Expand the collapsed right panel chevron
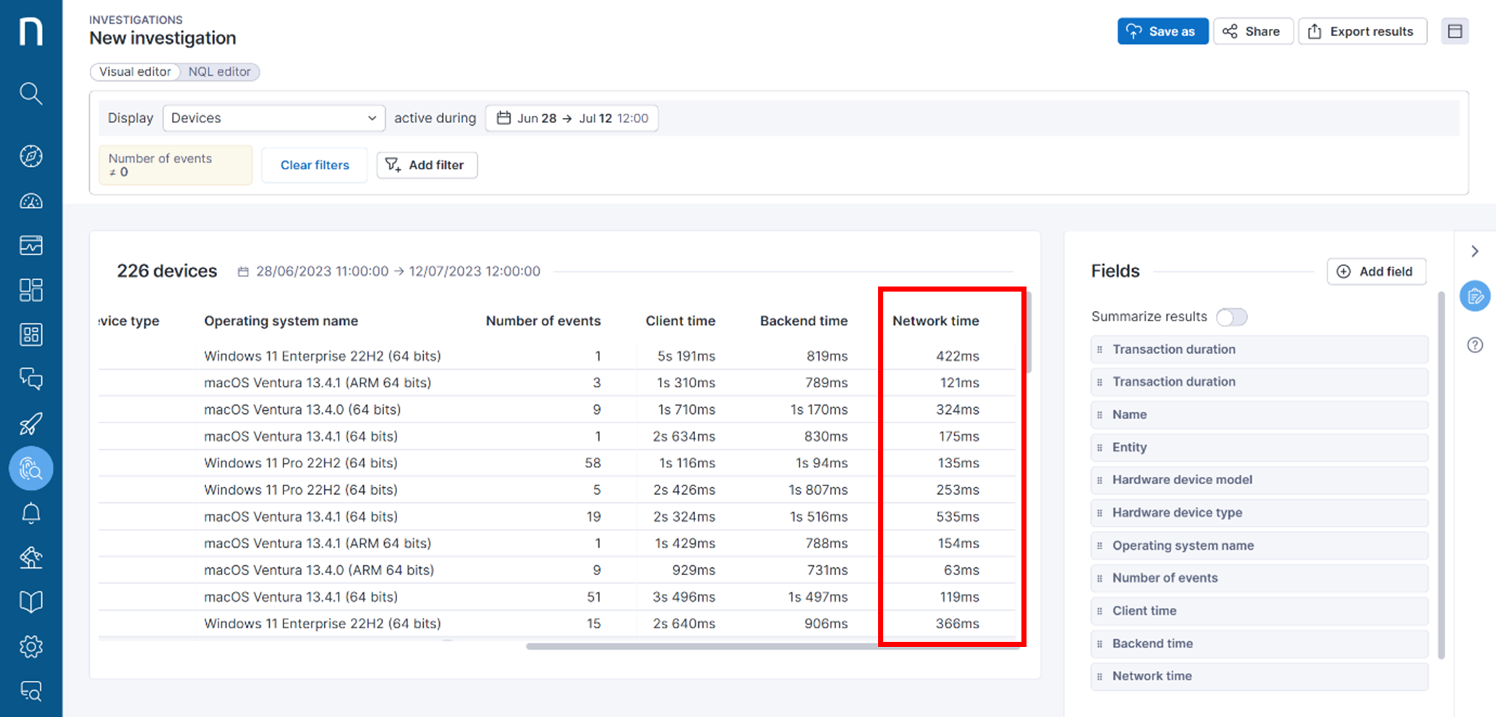Viewport: 1496px width, 717px height. click(x=1475, y=251)
